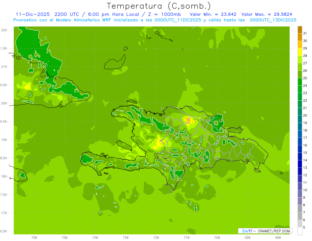Screen dimensions: 312x241
Task: Click the '71W' longitude axis label
Action: point(186,238)
